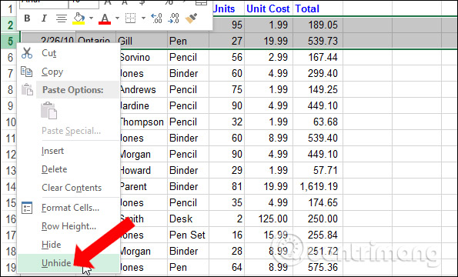Select row header 5
Image resolution: width=458 pixels, height=277 pixels.
click(x=10, y=41)
